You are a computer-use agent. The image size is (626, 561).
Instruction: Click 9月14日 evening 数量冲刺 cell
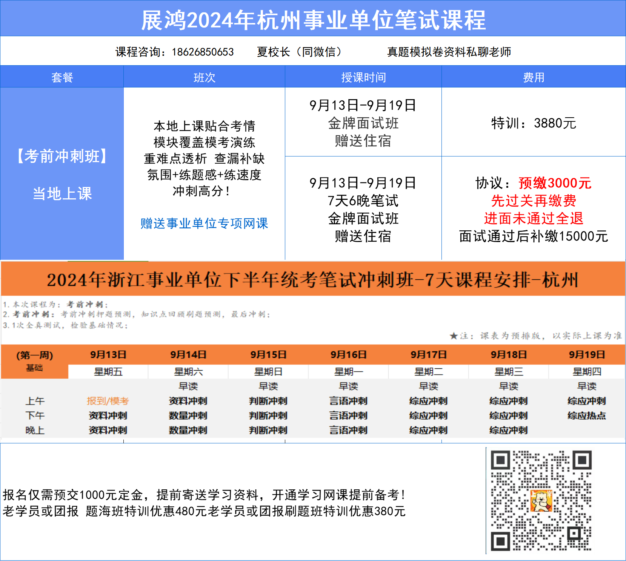188,430
